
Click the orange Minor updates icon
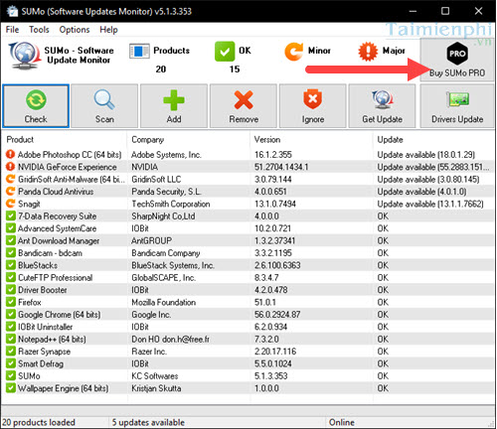click(293, 52)
